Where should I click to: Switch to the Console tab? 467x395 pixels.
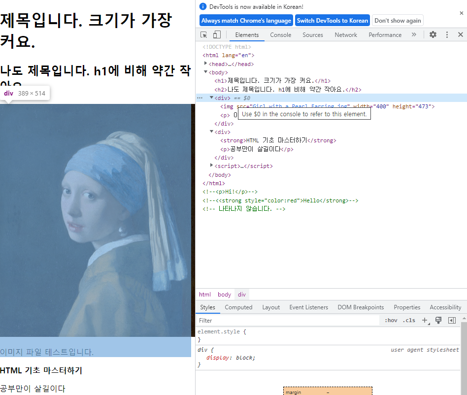[281, 35]
